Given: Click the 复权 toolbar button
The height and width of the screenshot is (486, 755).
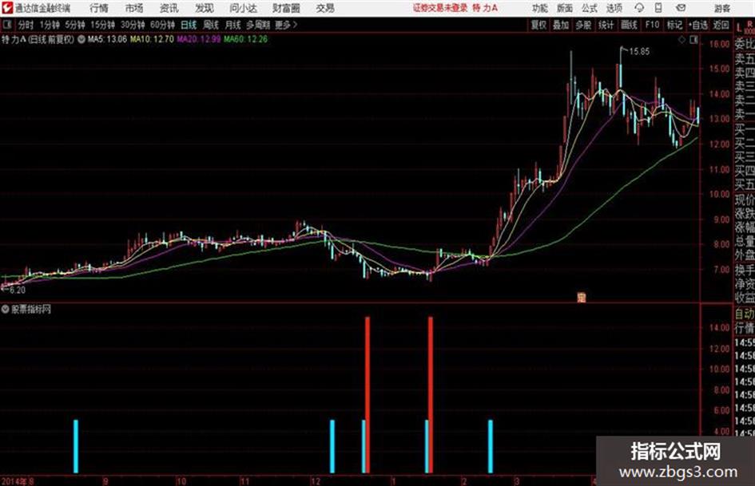Looking at the screenshot, I should tap(538, 25).
